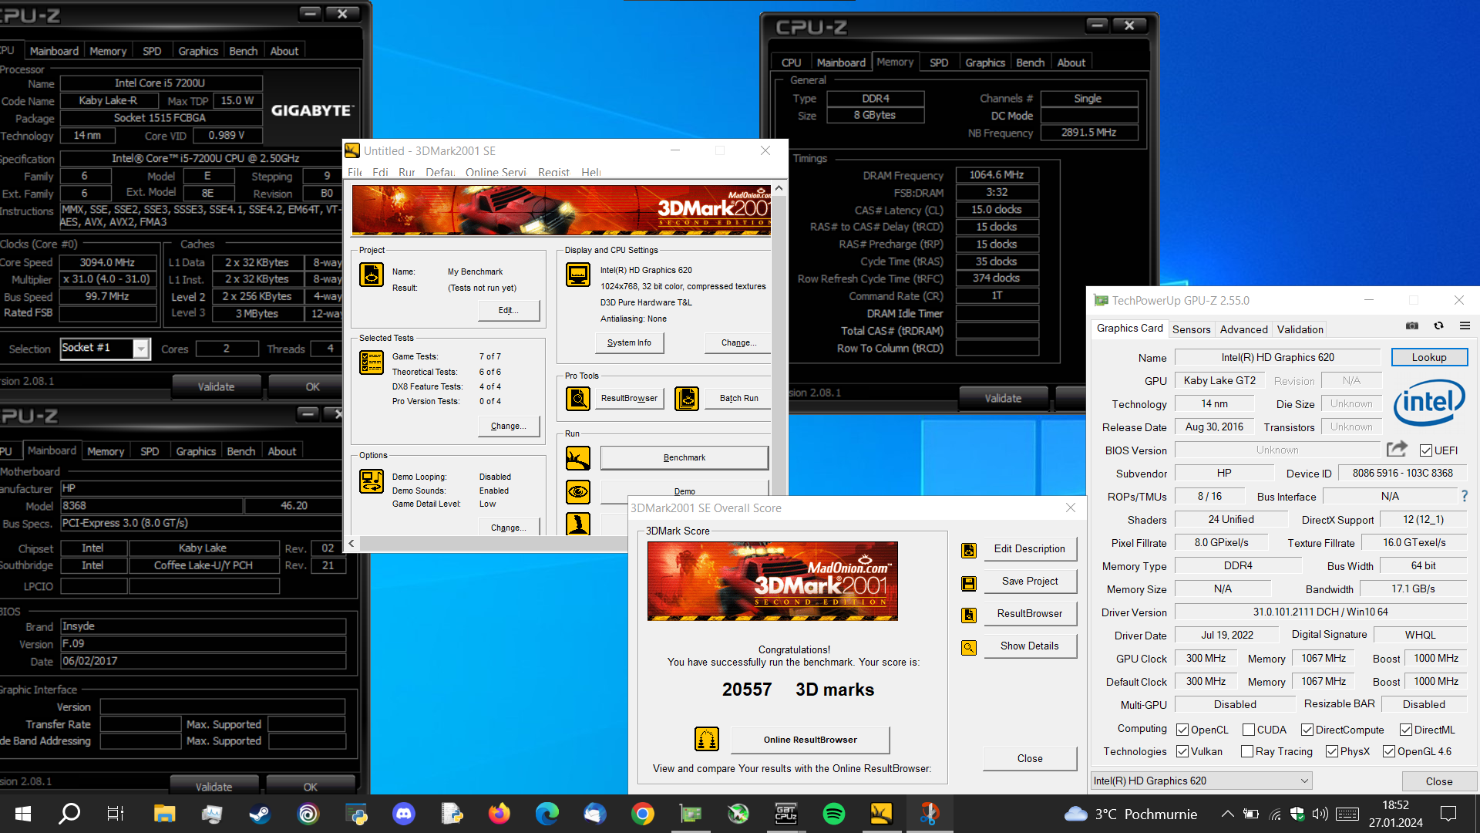Click the 3DMark horizontal scrollbar left arrow
The height and width of the screenshot is (833, 1480).
tap(351, 543)
